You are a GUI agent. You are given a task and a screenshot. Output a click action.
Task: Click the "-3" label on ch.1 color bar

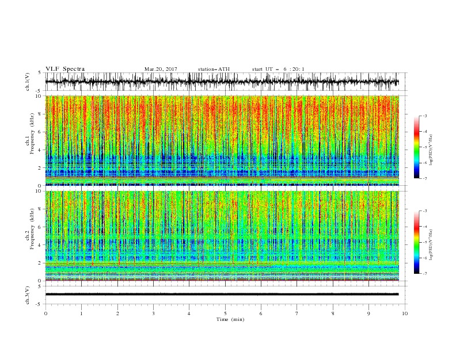[424, 116]
